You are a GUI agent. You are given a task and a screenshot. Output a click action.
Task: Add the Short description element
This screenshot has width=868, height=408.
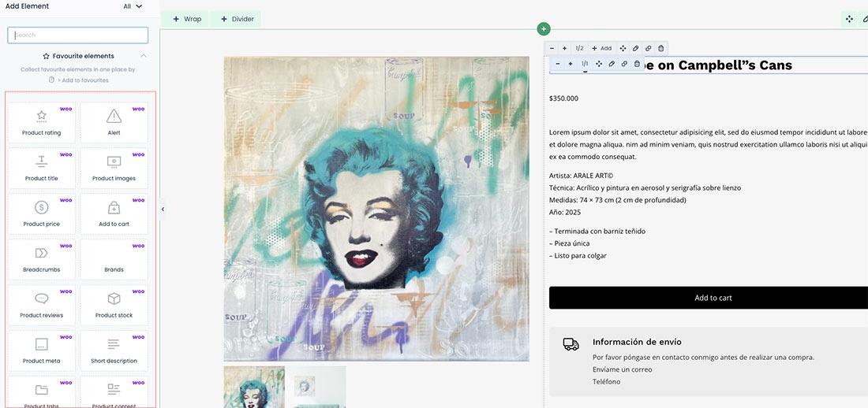point(114,351)
